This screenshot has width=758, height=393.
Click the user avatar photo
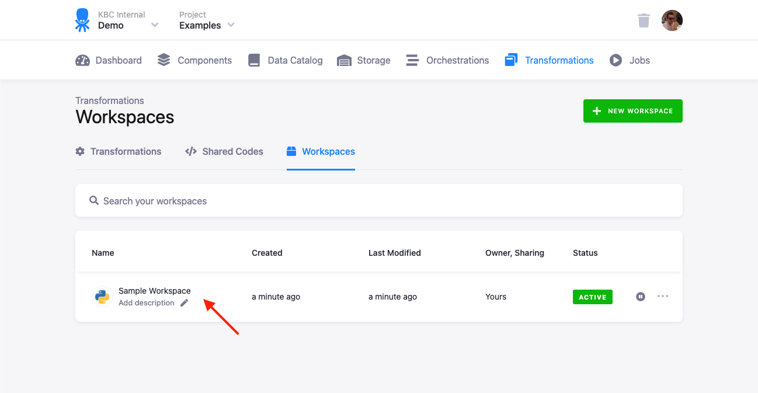click(672, 20)
